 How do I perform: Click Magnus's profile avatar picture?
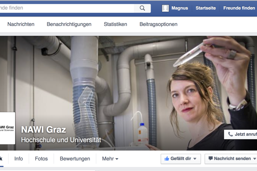(x=165, y=8)
